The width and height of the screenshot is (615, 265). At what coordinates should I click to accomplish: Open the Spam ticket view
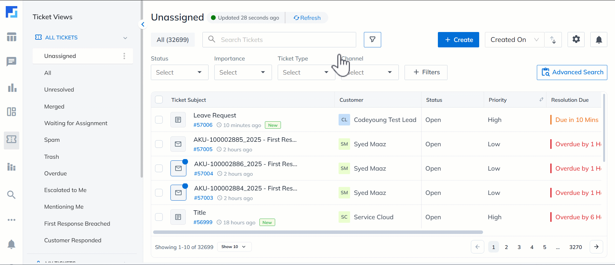52,140
